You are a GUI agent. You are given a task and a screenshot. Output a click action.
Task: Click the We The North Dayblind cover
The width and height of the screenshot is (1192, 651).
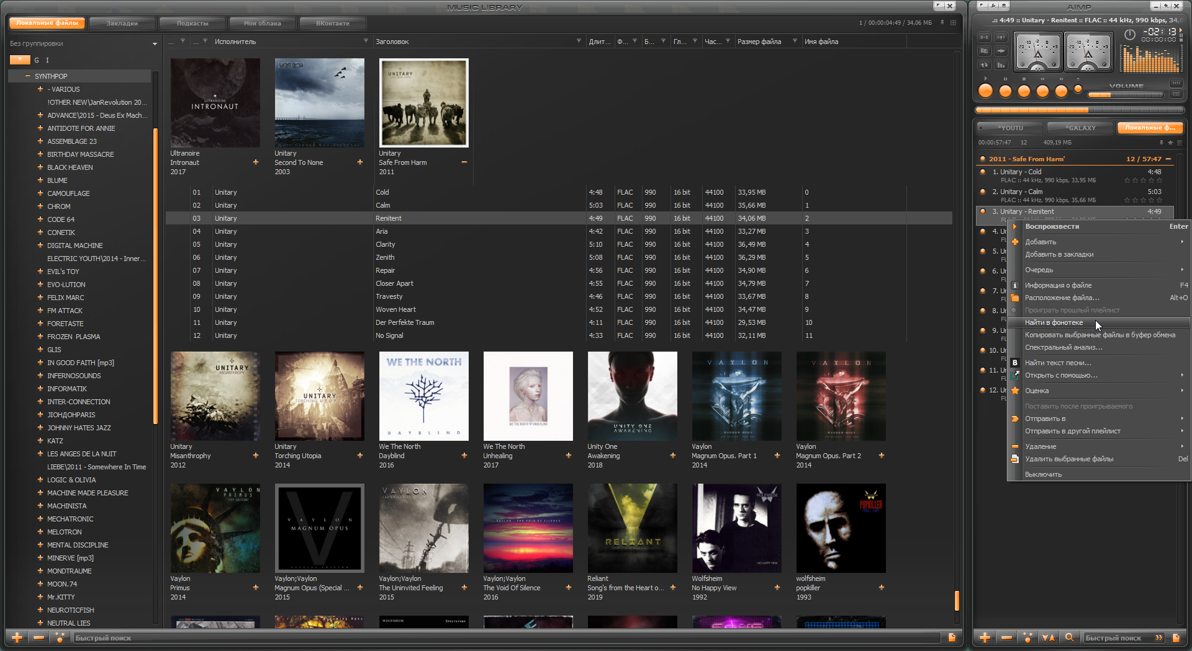[424, 396]
